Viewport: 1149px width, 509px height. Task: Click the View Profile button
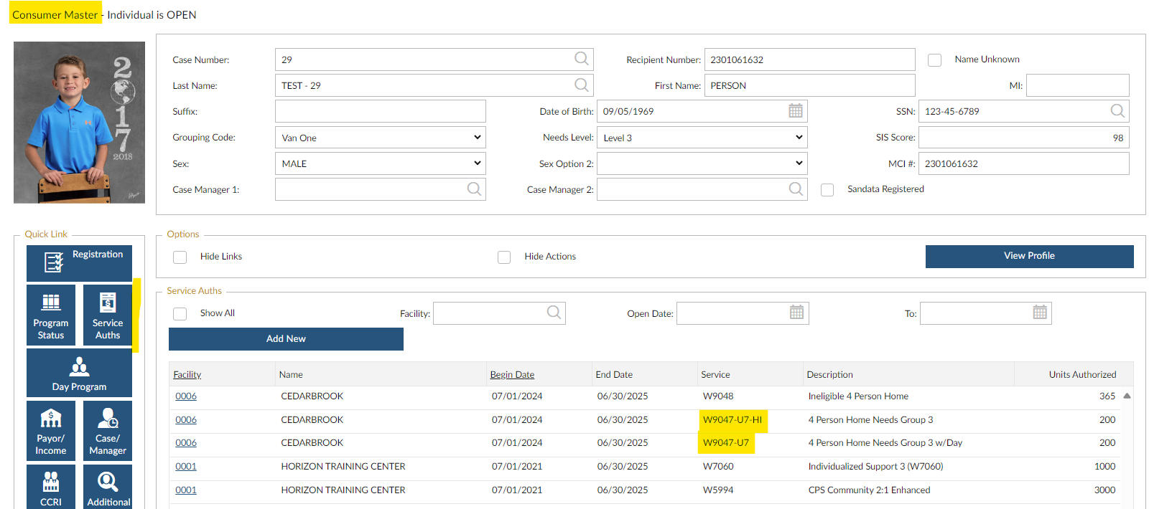(1029, 256)
